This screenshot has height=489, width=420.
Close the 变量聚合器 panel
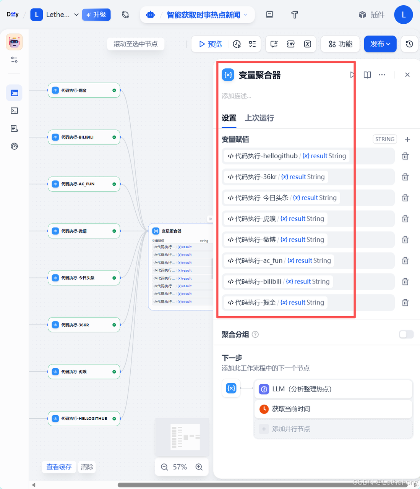coord(407,75)
